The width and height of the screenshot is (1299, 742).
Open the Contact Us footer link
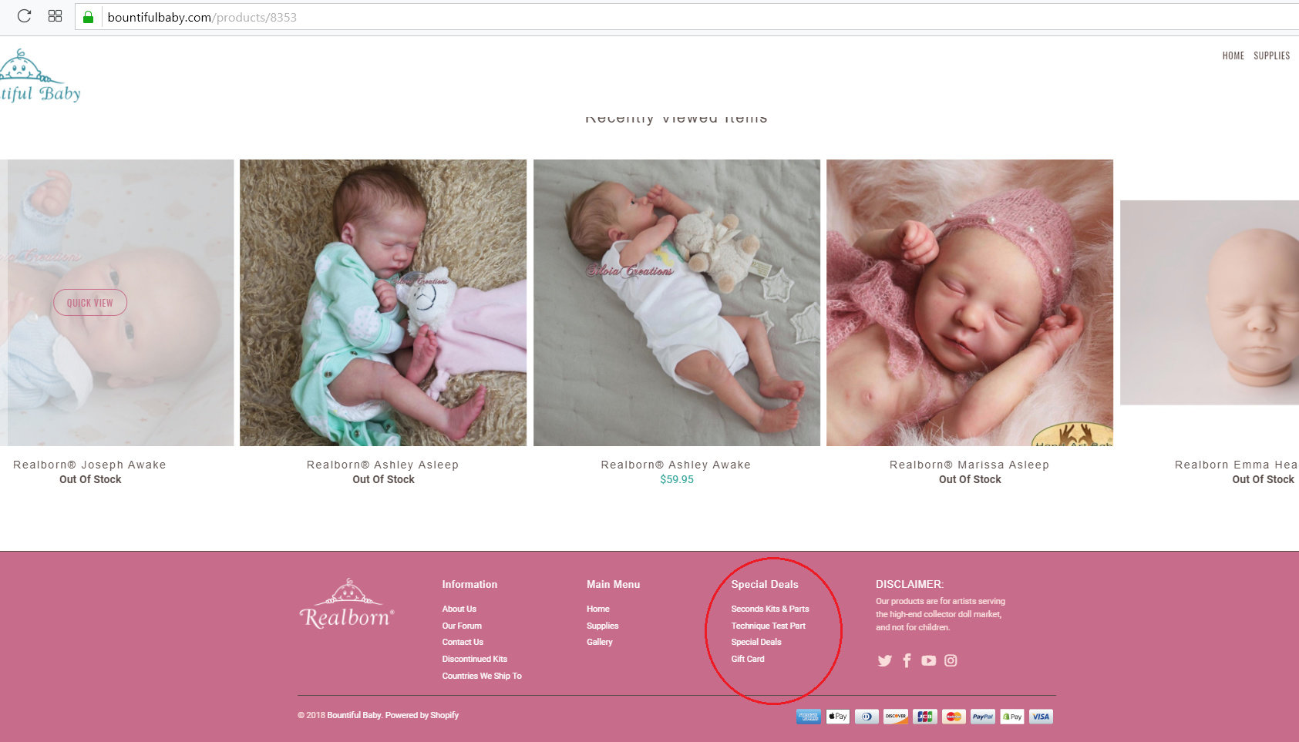click(x=463, y=642)
